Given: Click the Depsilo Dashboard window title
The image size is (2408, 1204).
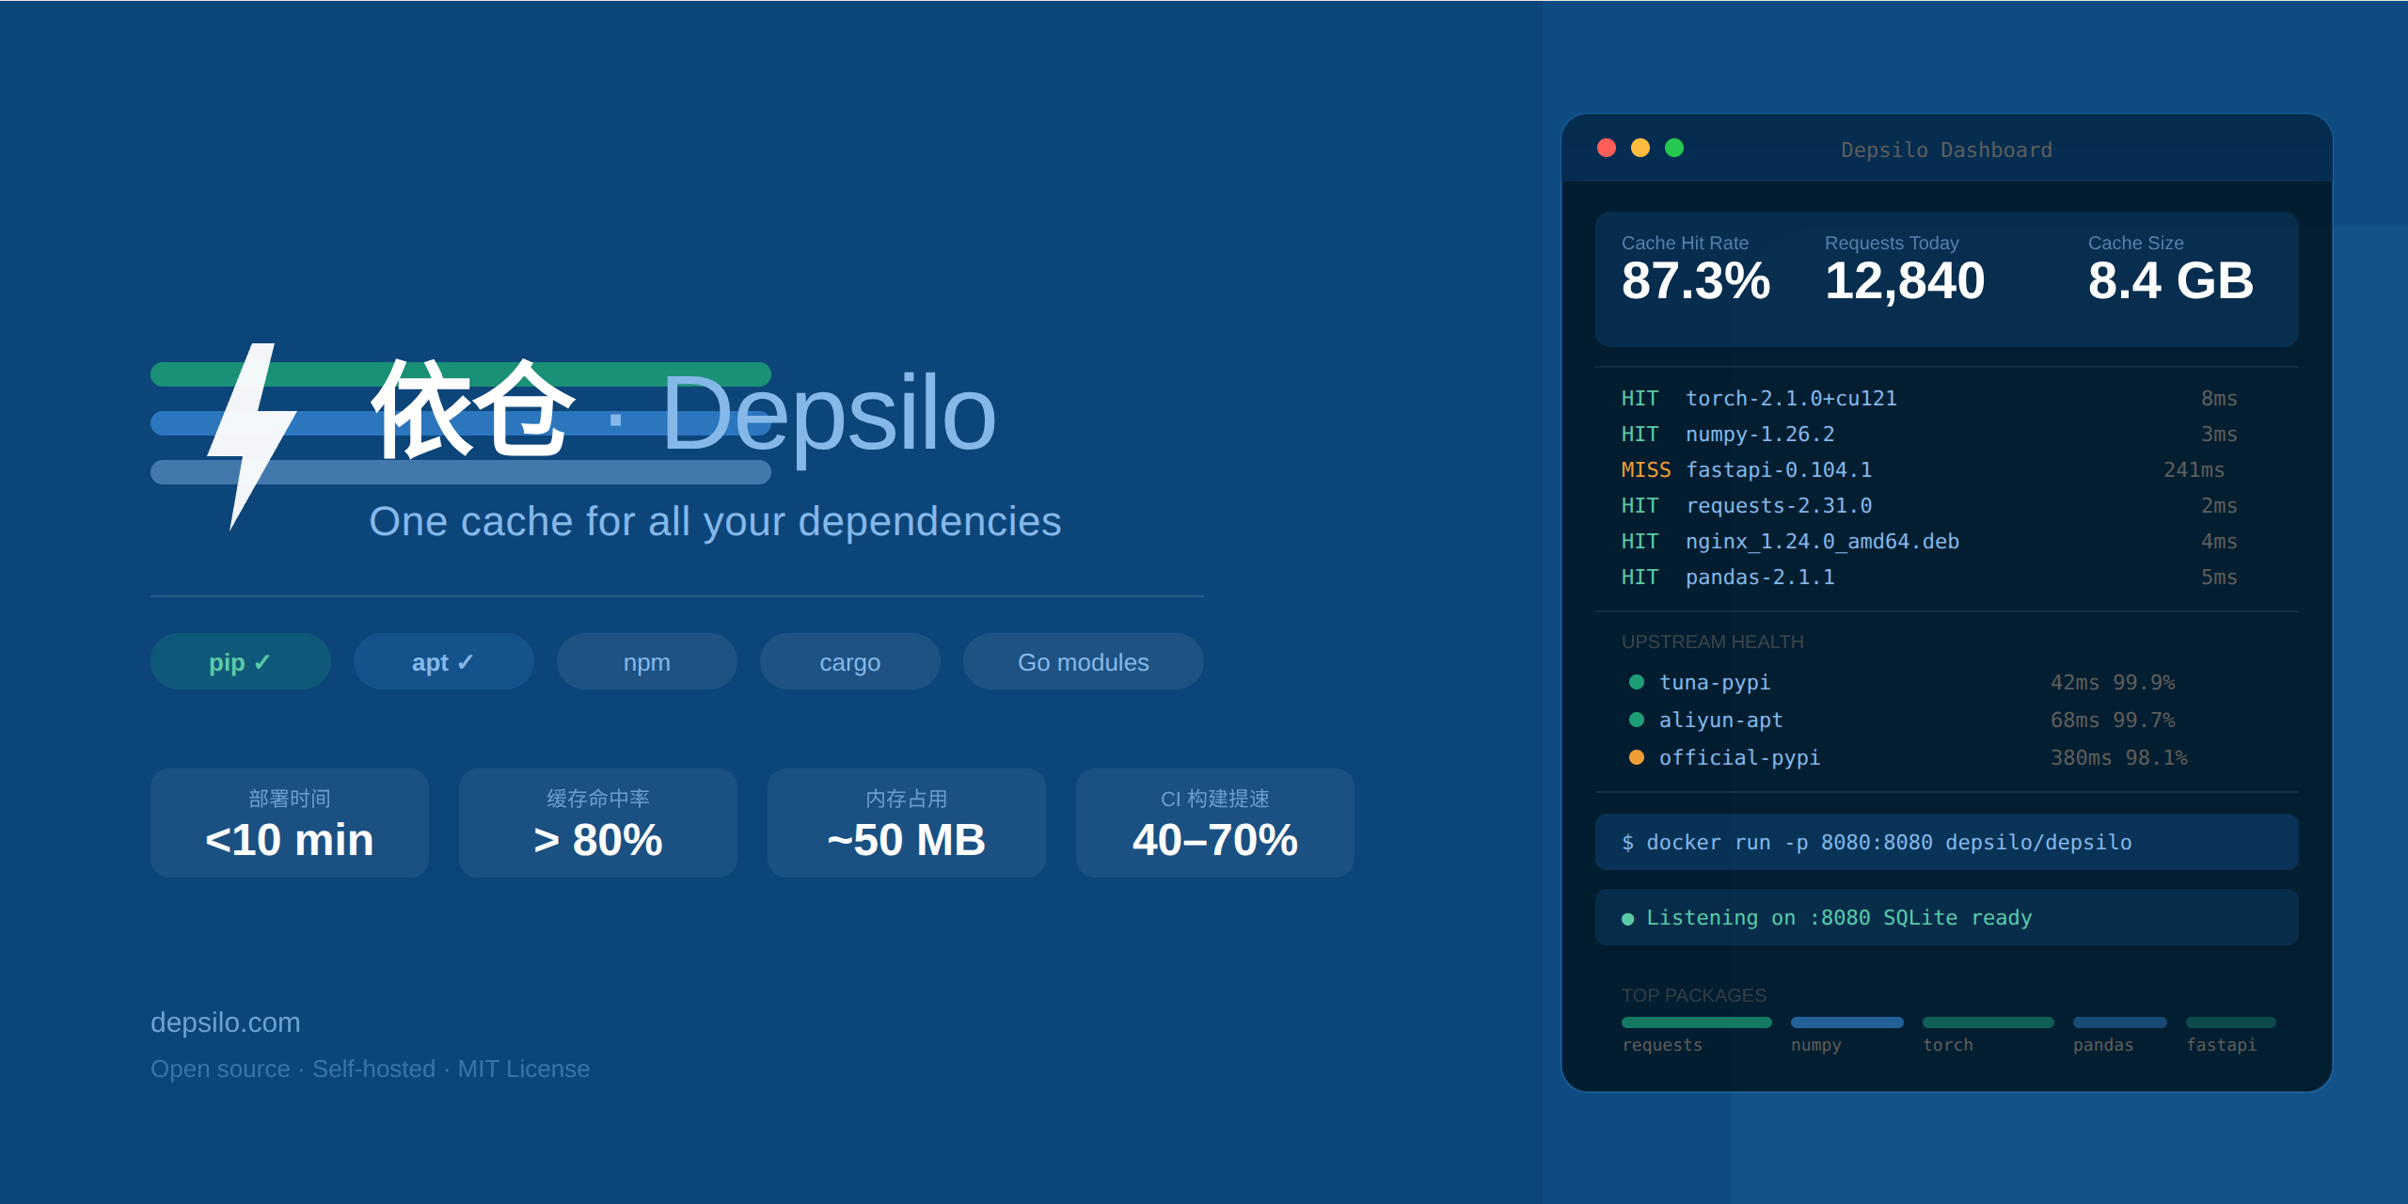Looking at the screenshot, I should point(1947,150).
